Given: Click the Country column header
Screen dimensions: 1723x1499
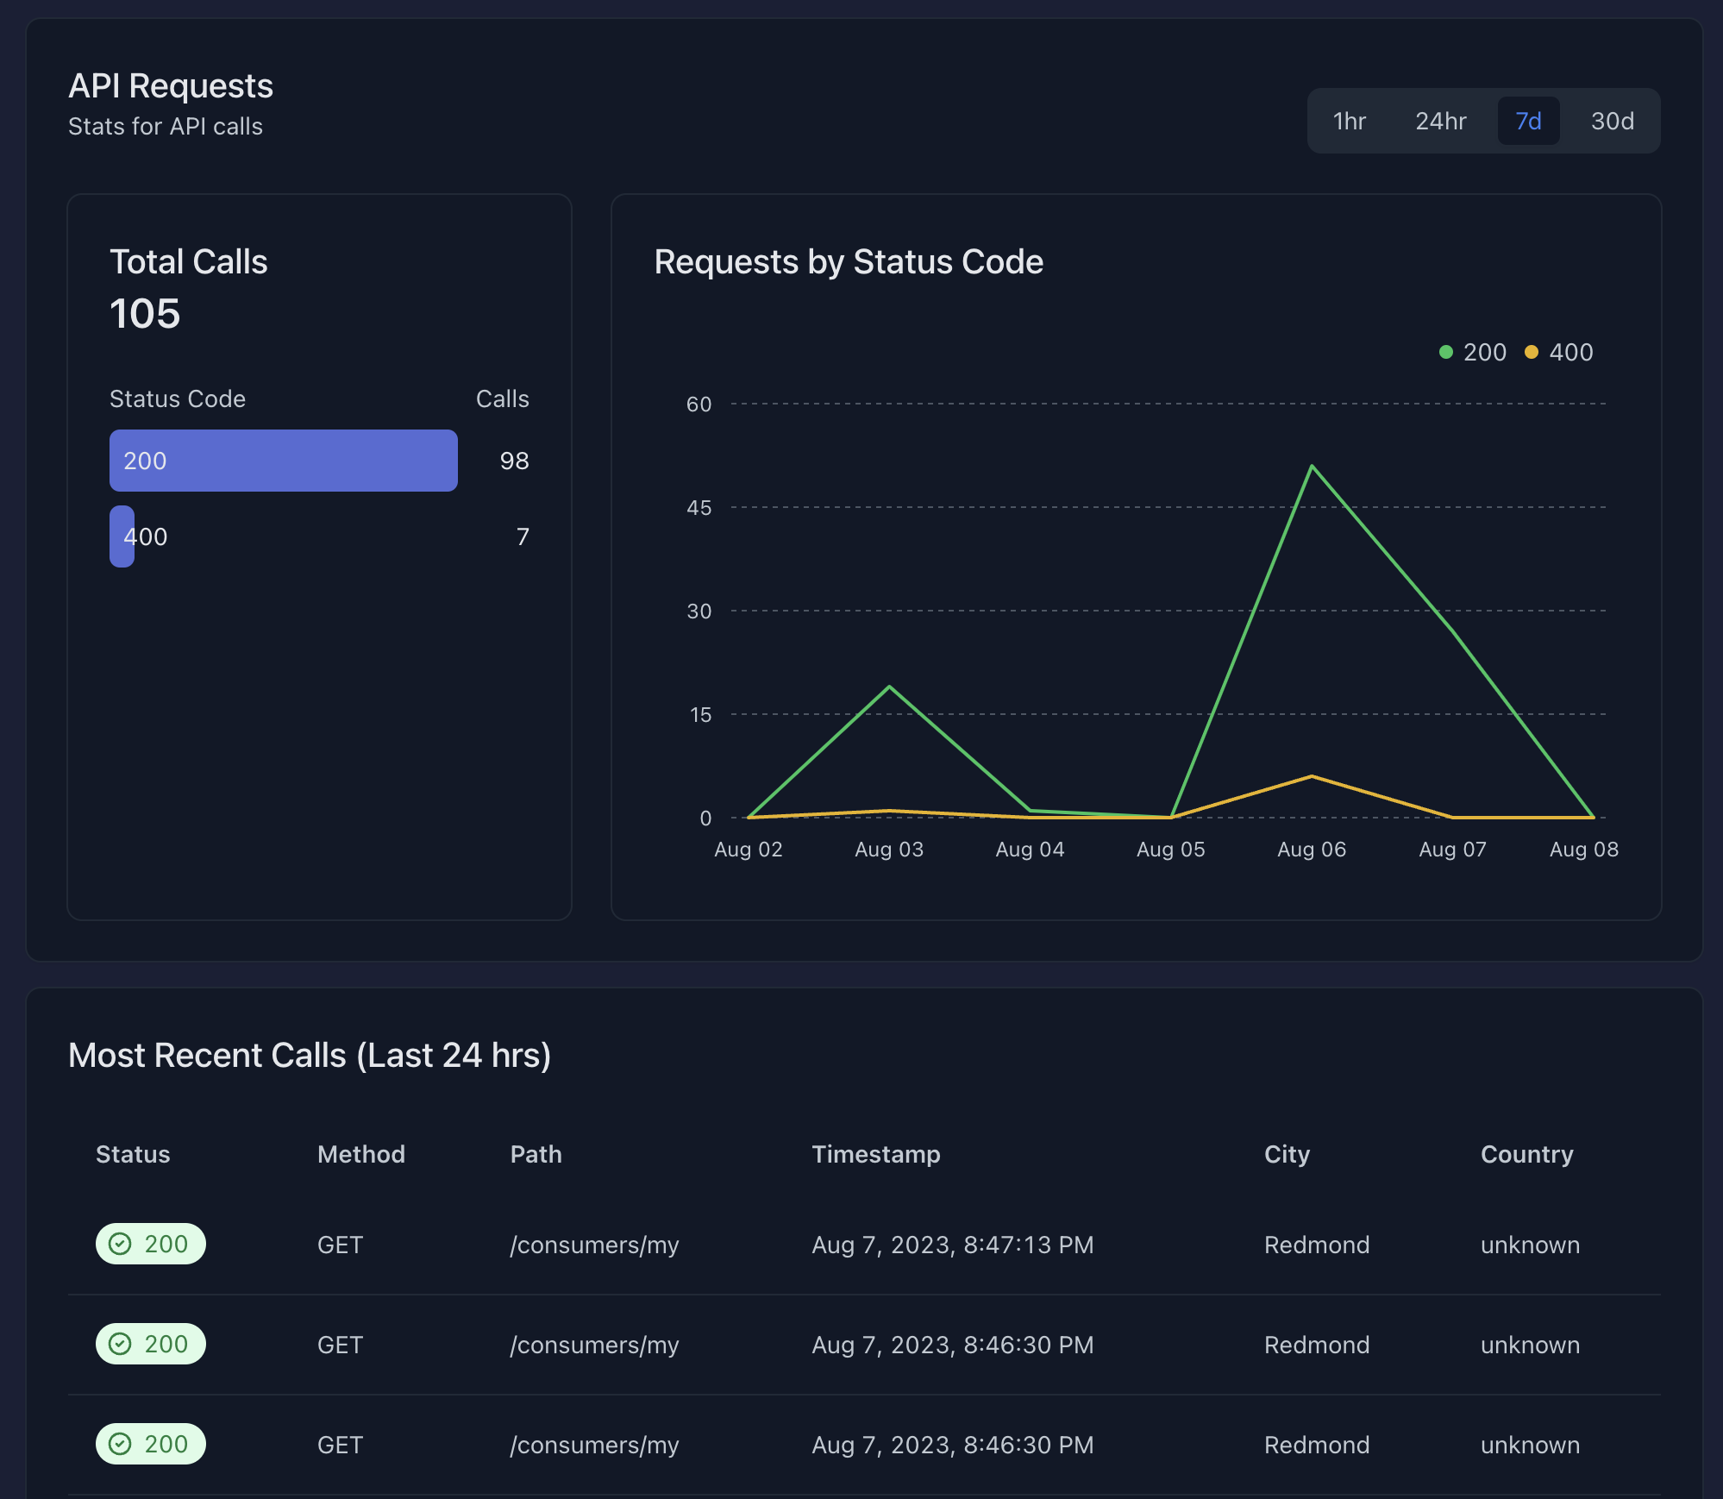Looking at the screenshot, I should (1527, 1154).
